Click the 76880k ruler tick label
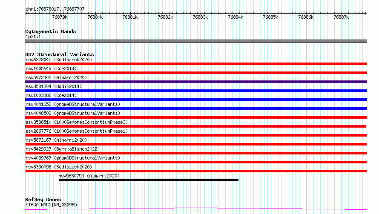This screenshot has height=214, width=379. (x=95, y=17)
